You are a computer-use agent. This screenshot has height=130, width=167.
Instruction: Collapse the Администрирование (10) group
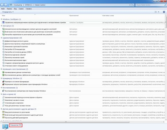1,38
